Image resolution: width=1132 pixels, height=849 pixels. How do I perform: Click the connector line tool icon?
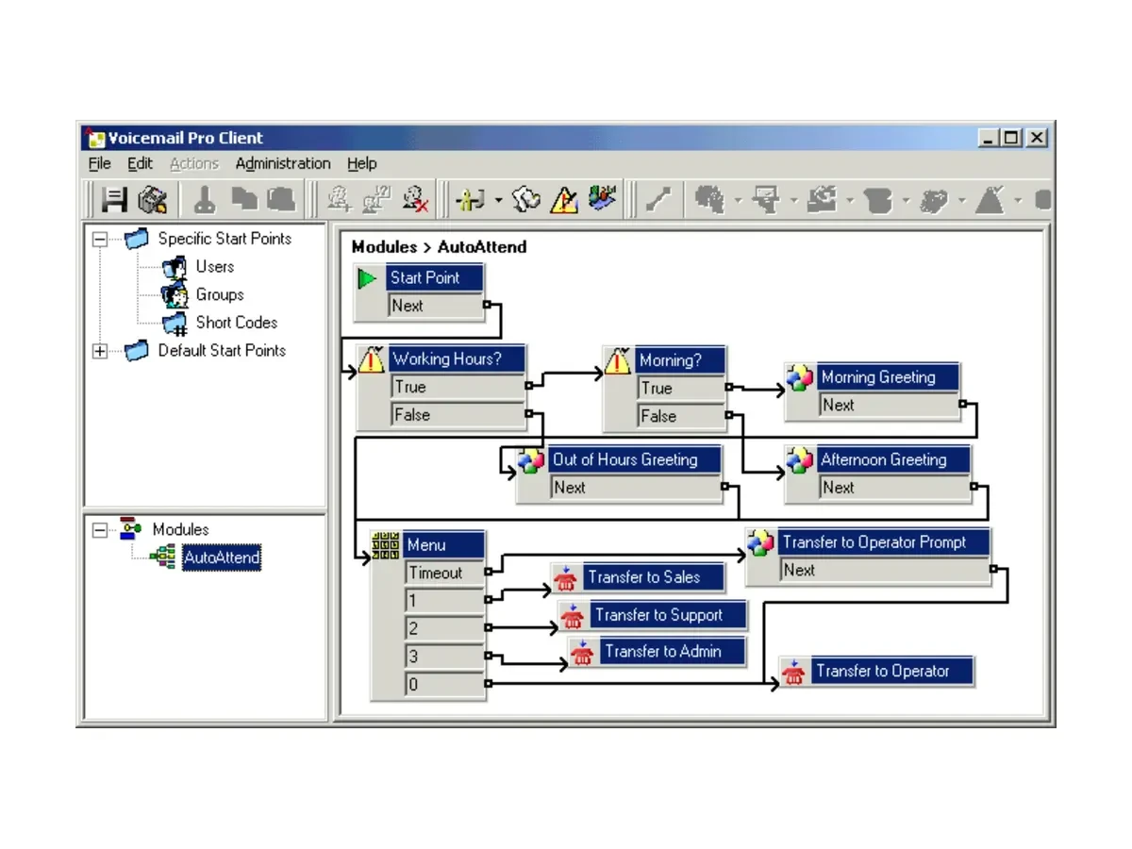pyautogui.click(x=659, y=199)
